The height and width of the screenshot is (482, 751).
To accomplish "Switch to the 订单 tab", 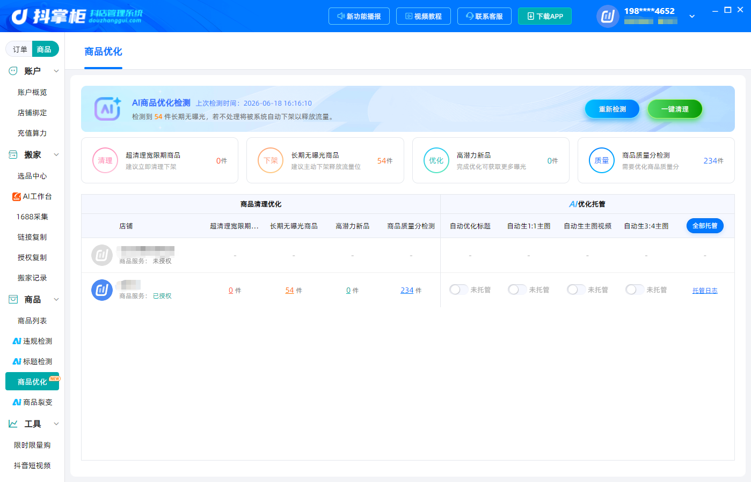I will click(20, 49).
